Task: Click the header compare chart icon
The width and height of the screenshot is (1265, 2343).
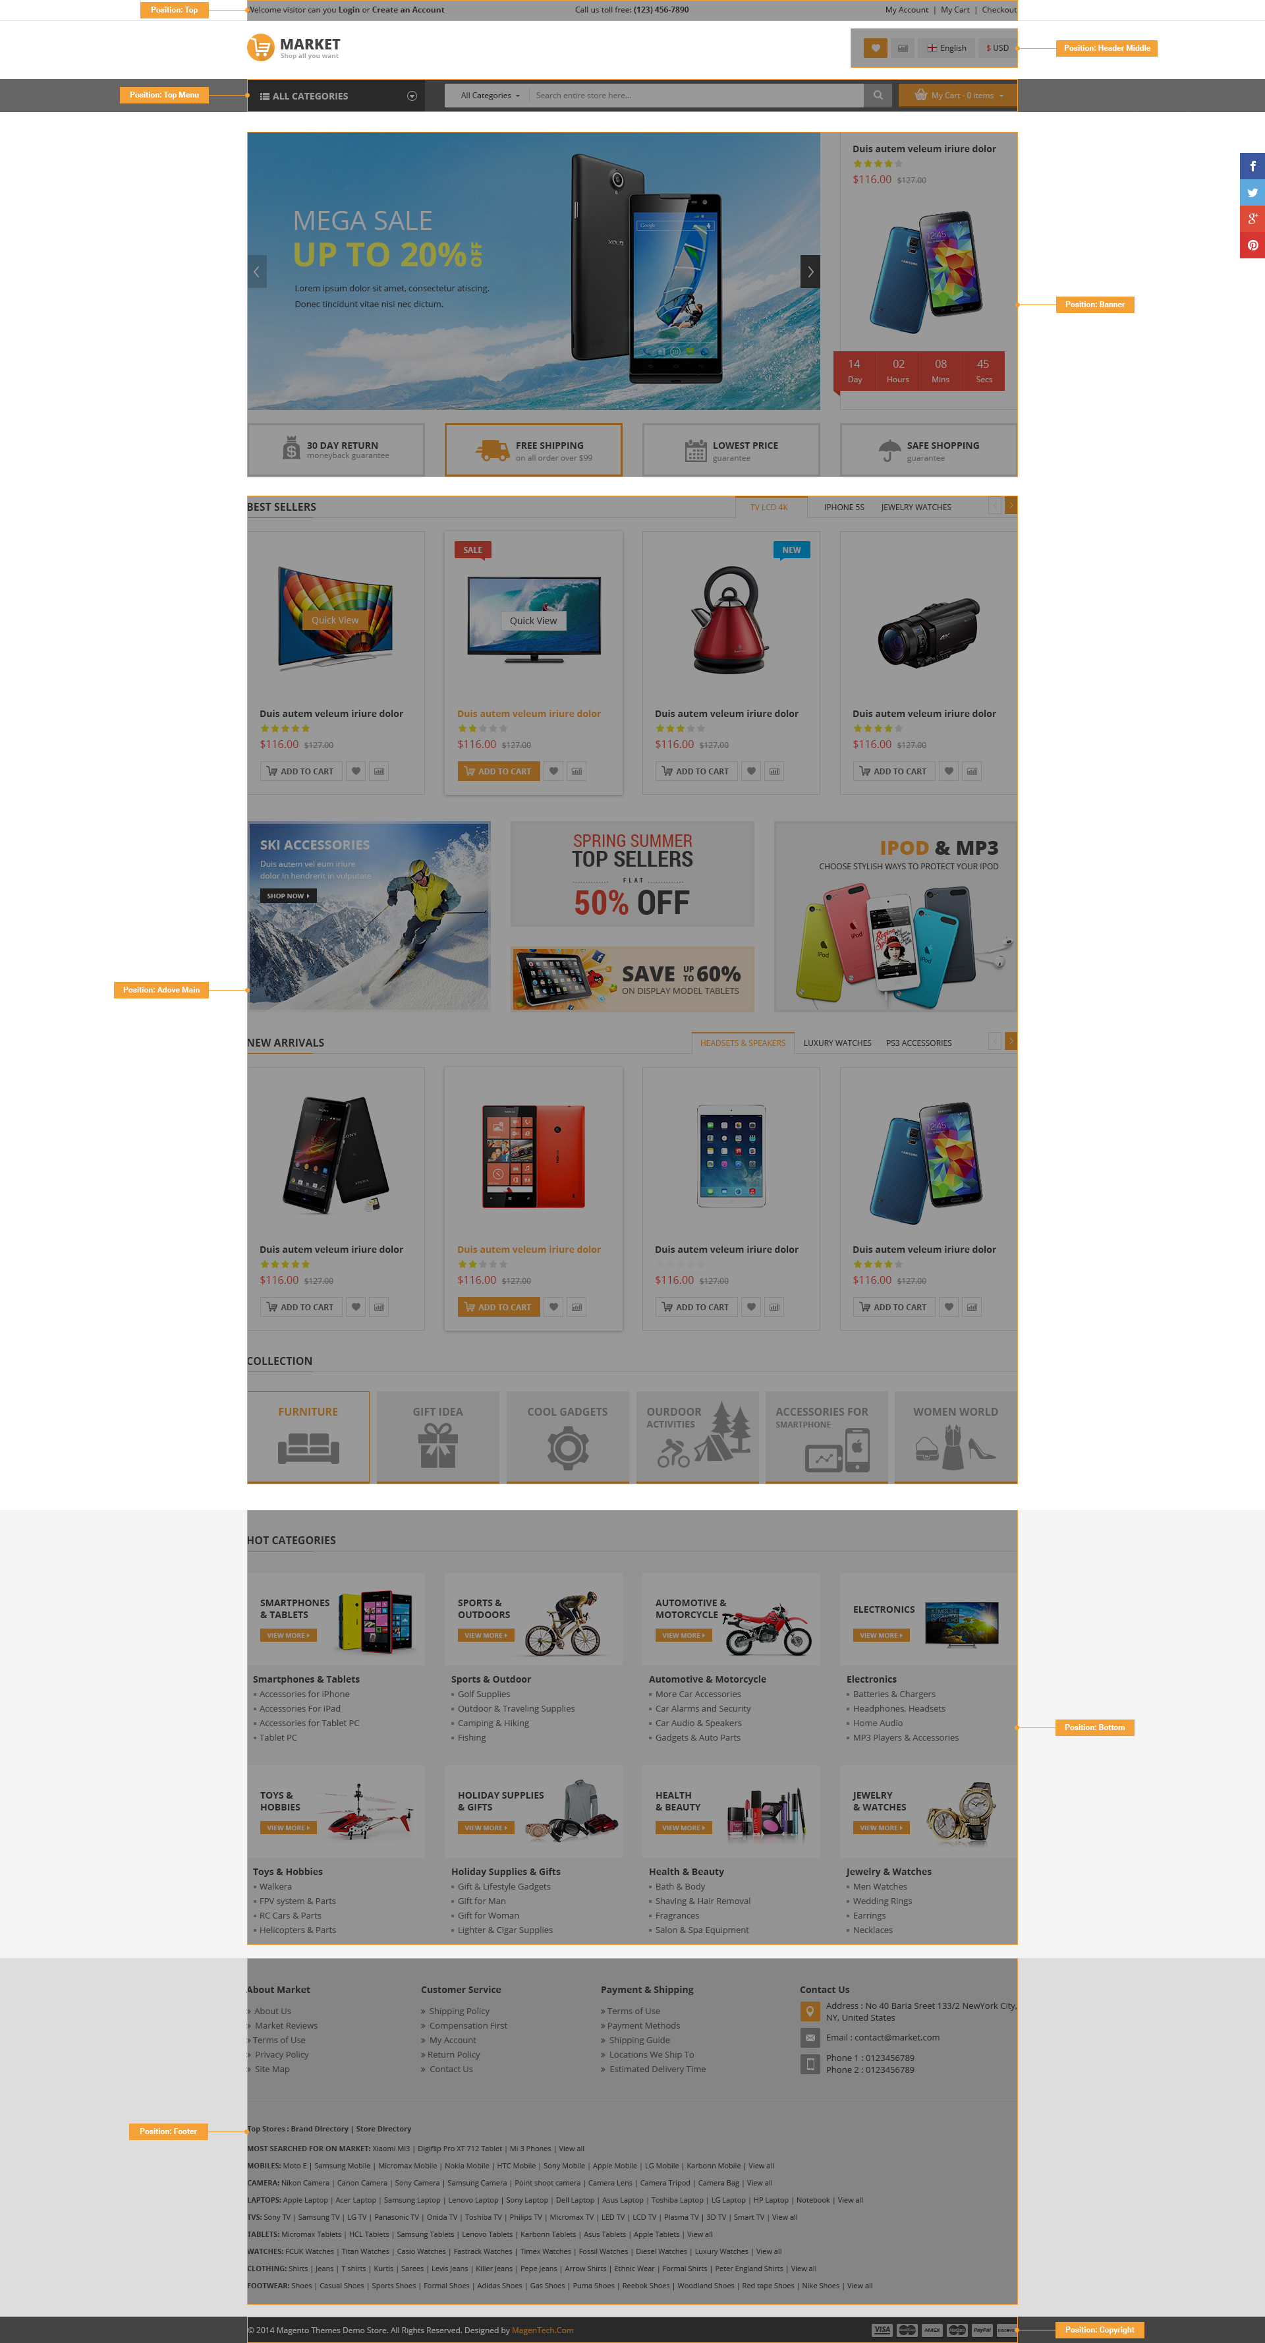Action: click(x=902, y=48)
